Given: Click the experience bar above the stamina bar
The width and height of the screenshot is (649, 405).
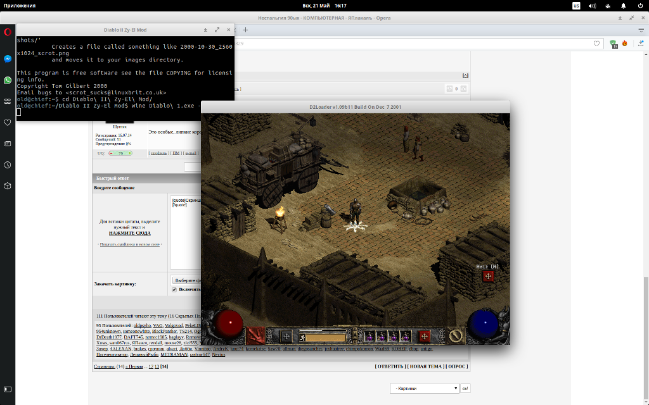Looking at the screenshot, I should 323,331.
